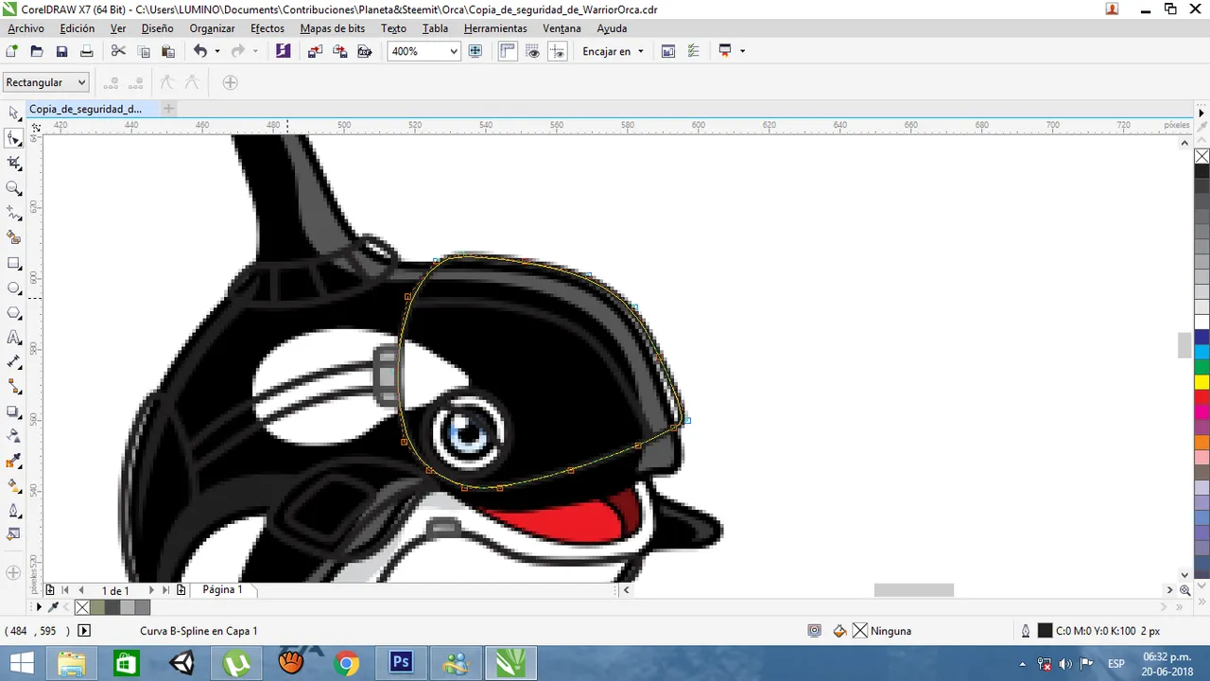Viewport: 1210px width, 681px height.
Task: Click the Export icon
Action: [x=340, y=51]
